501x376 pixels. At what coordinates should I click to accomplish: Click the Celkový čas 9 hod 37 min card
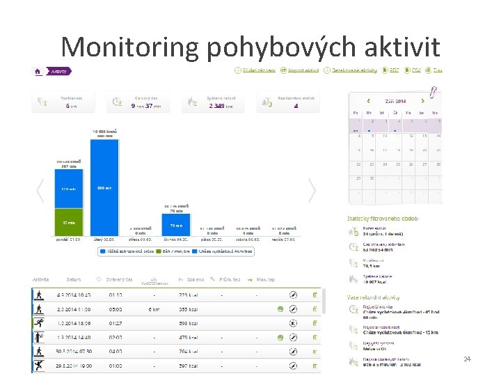tap(138, 102)
